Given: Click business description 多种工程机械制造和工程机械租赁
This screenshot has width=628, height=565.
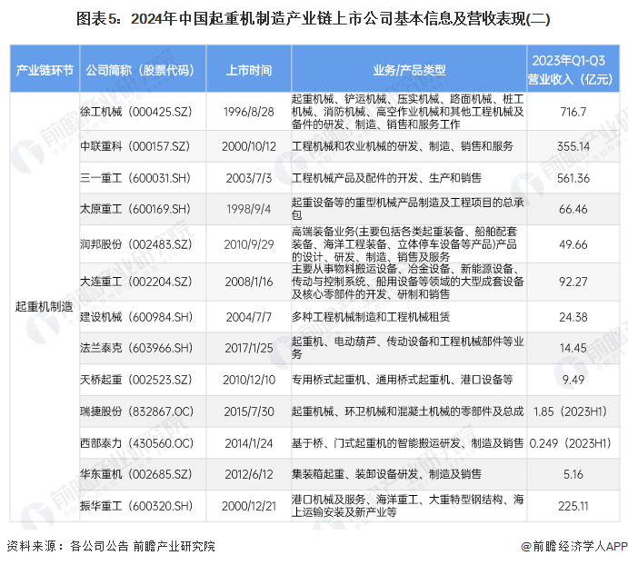Looking at the screenshot, I should click(371, 317).
